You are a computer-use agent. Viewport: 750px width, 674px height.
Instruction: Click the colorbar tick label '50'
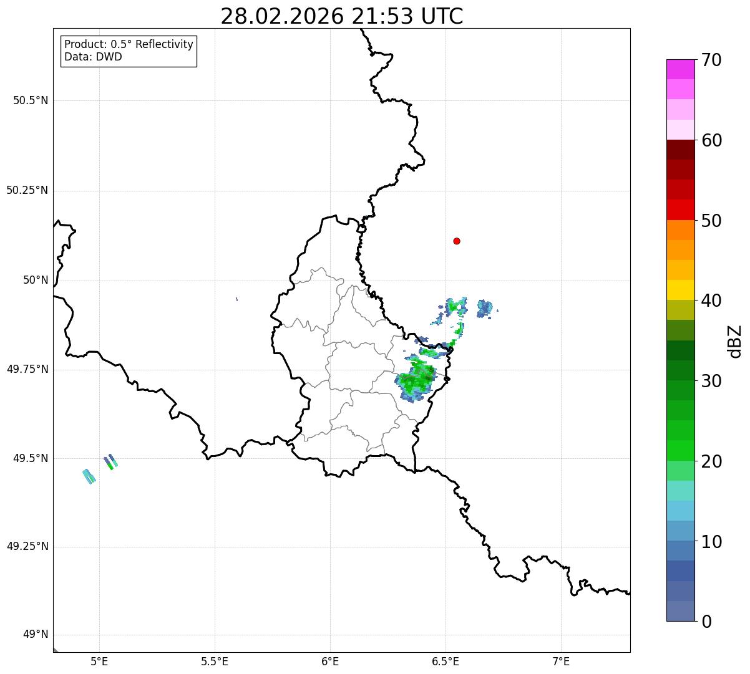[711, 221]
